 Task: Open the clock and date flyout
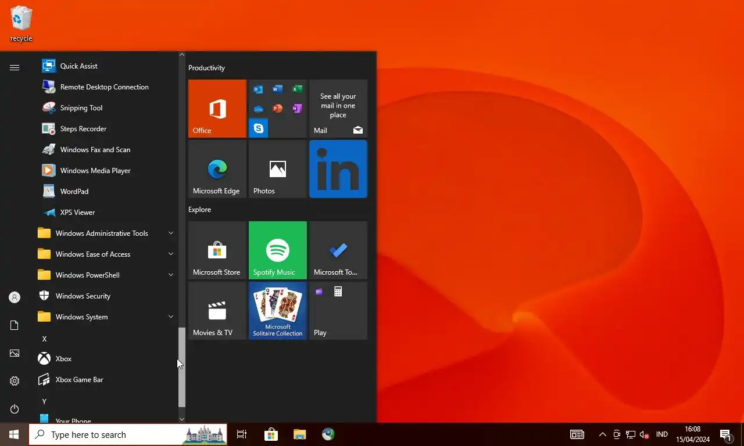pyautogui.click(x=693, y=434)
